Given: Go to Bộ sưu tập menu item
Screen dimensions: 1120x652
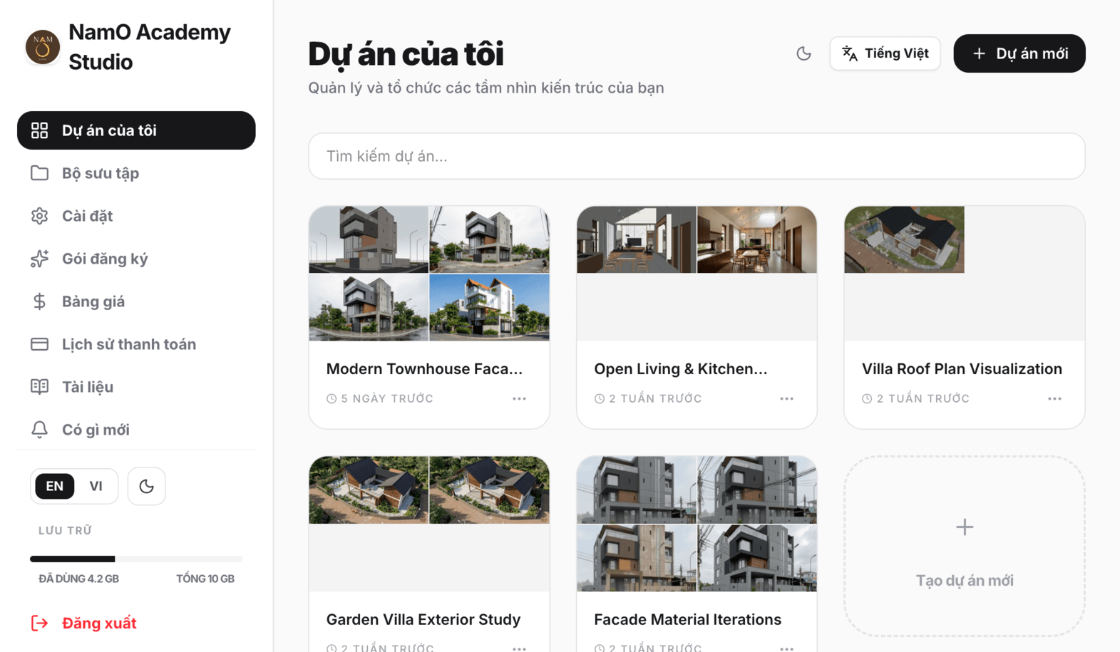Looking at the screenshot, I should point(136,173).
